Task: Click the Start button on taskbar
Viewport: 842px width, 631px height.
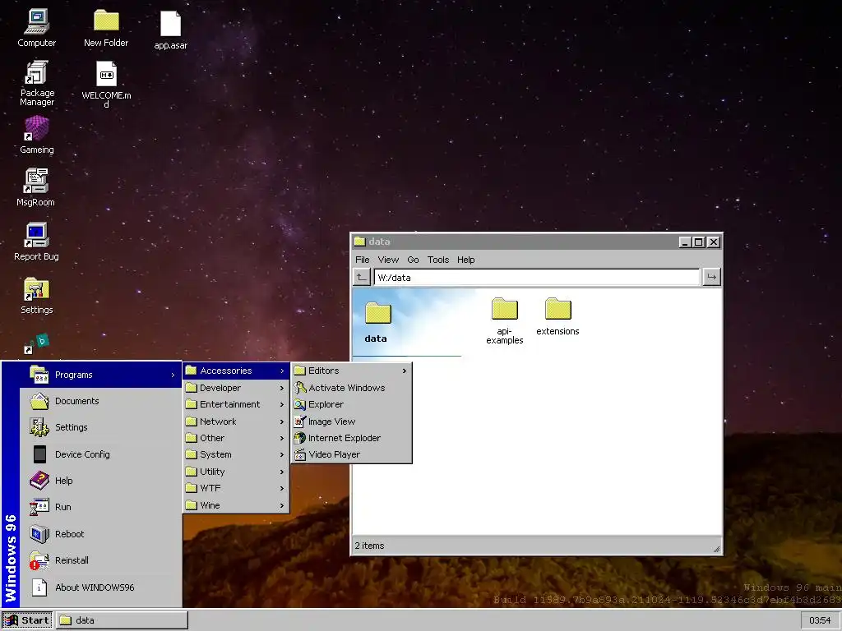Action: pyautogui.click(x=27, y=620)
